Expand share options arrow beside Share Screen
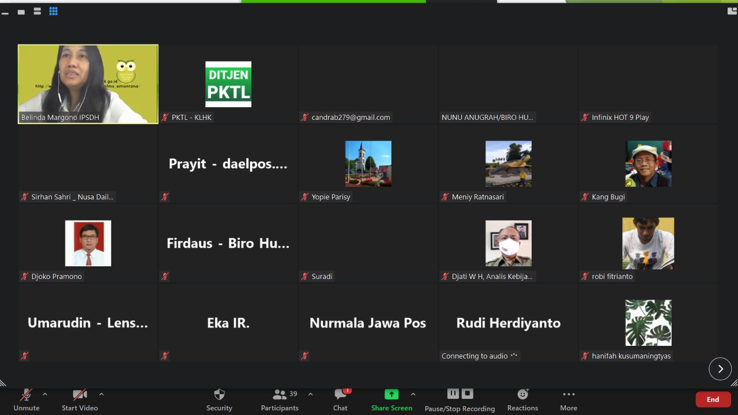Screen dimensions: 738x415 (413, 394)
